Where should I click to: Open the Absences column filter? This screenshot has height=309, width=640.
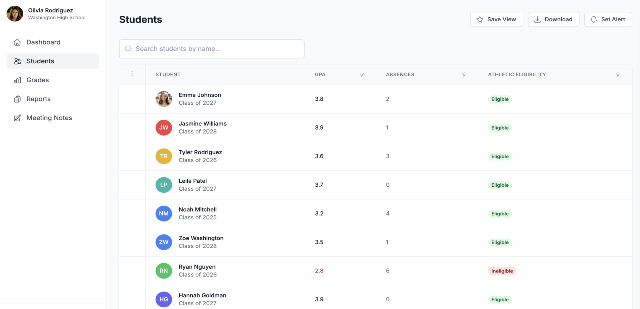click(x=464, y=74)
